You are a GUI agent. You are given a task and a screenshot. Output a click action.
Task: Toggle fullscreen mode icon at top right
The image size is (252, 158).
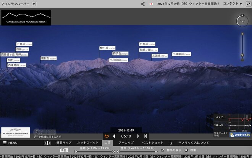(249, 4)
